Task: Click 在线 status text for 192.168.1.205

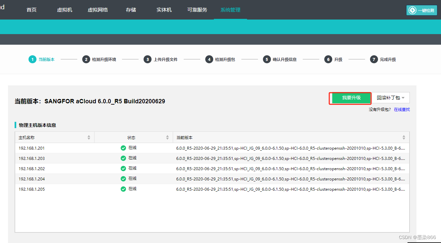Action: (133, 189)
